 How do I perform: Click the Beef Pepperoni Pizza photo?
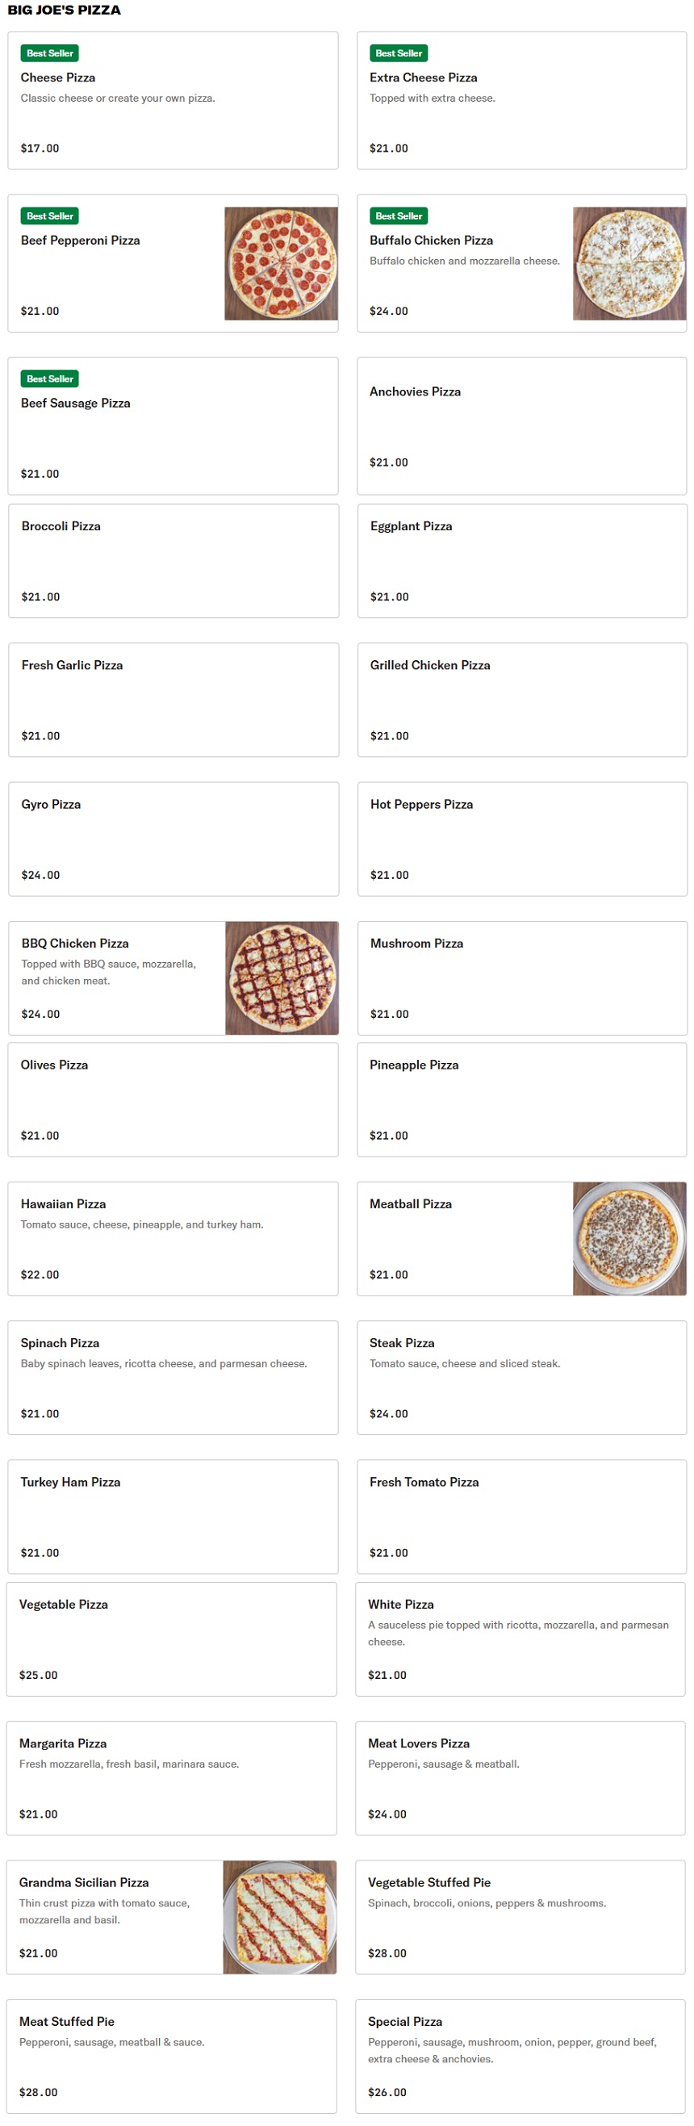pyautogui.click(x=281, y=263)
